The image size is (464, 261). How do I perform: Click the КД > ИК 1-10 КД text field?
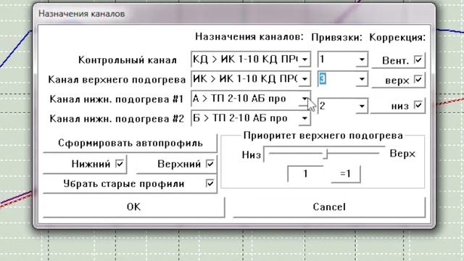[x=245, y=59]
